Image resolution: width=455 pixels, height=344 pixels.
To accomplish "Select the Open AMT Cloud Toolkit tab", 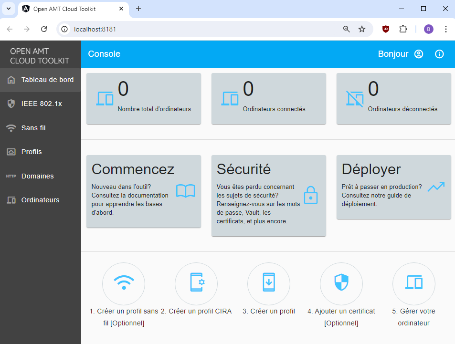I will coord(67,9).
